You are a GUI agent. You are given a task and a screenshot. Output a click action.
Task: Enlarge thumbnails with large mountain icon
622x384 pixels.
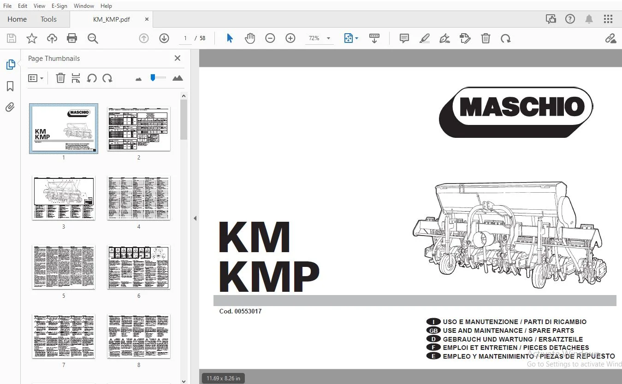tap(178, 78)
